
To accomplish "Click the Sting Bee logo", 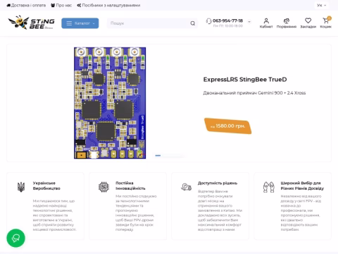I will (x=31, y=23).
